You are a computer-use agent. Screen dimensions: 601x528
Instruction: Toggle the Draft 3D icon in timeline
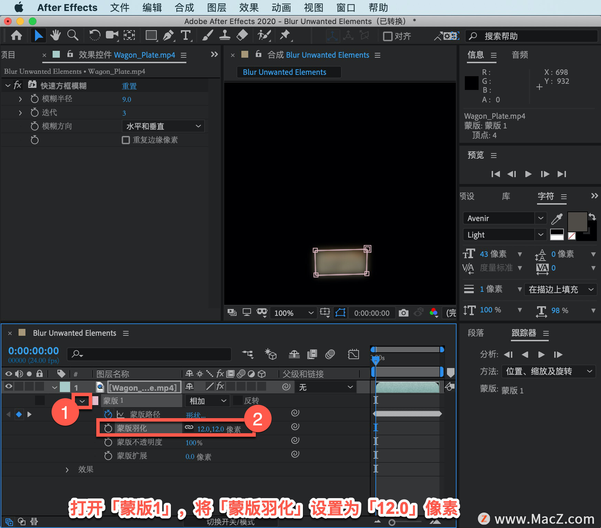(x=271, y=354)
